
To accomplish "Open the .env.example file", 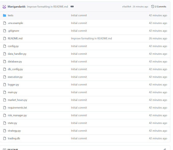I will 15,23.
